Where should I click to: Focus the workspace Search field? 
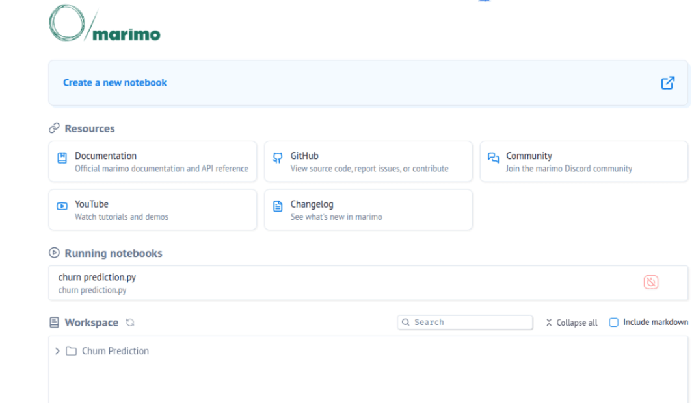pos(465,323)
